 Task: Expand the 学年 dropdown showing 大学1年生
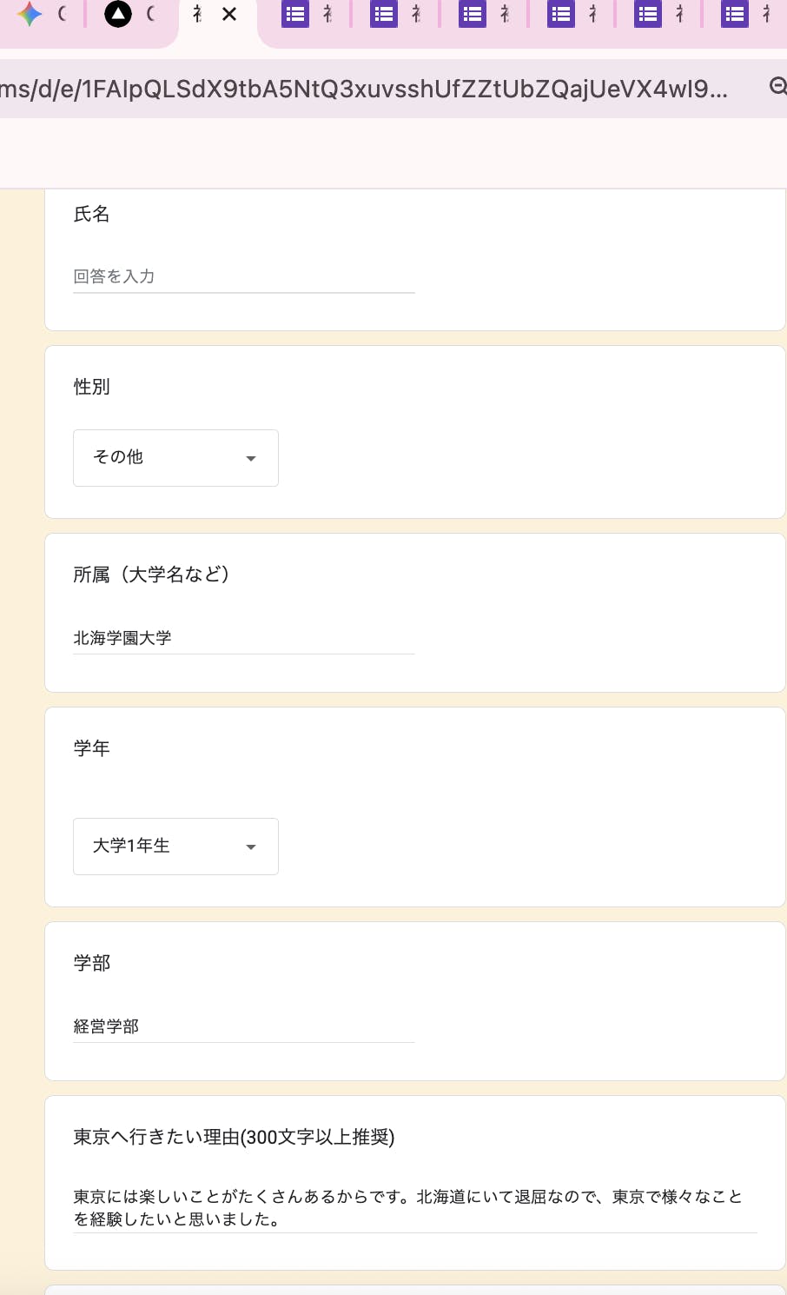[175, 847]
